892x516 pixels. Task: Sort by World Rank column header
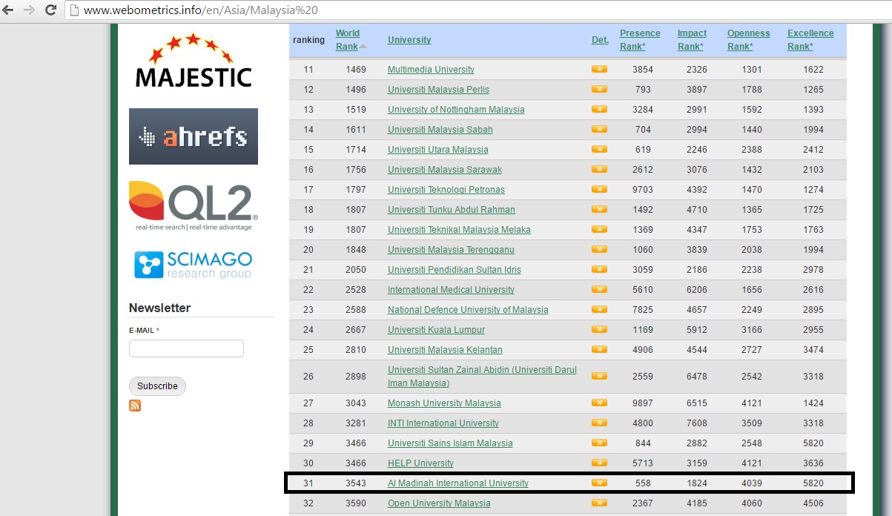[x=347, y=40]
